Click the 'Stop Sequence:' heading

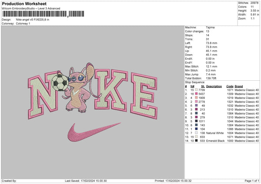tap(195, 82)
